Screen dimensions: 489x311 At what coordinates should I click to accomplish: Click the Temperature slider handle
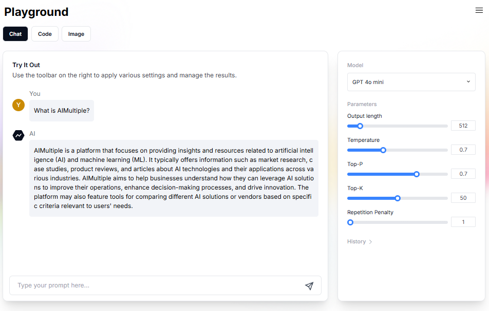pyautogui.click(x=383, y=150)
